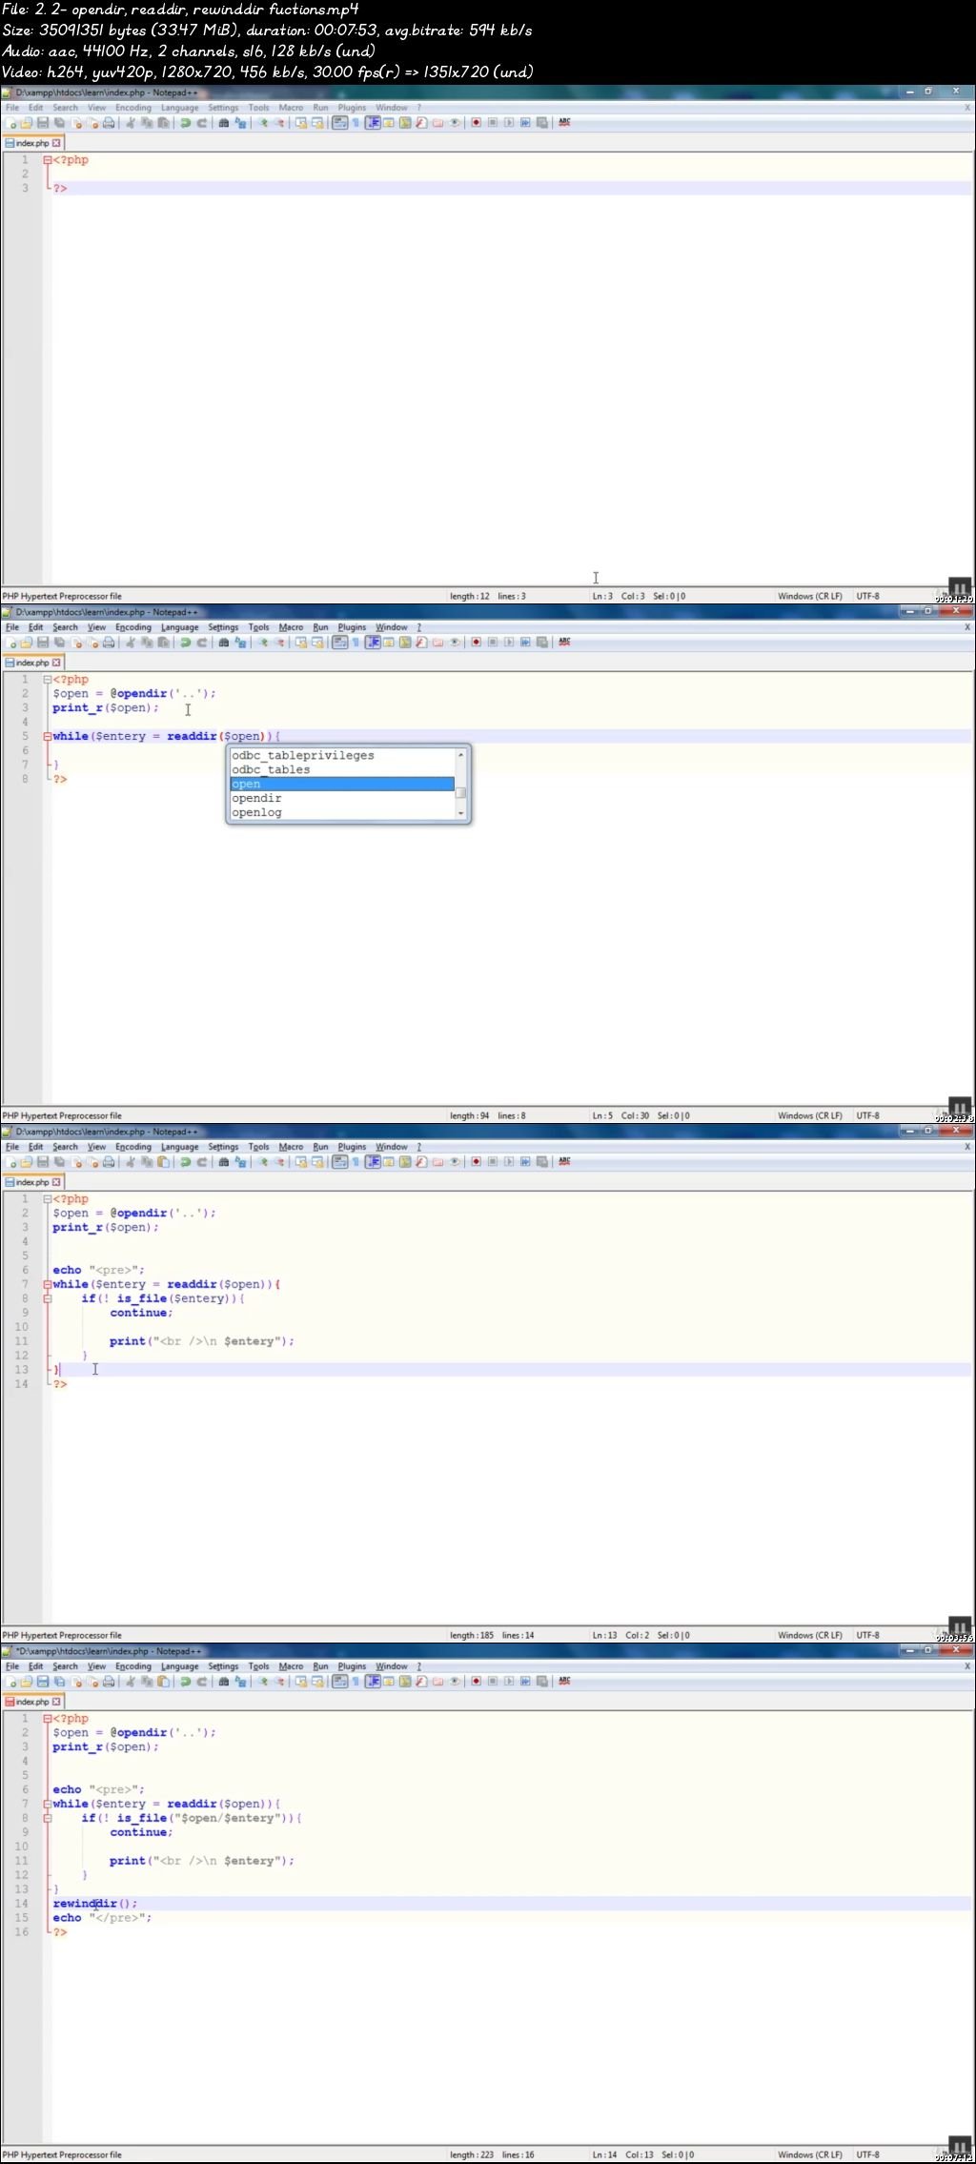This screenshot has width=976, height=2164.
Task: Choose 'odbc_tableprivileges' from the autocomplete list
Action: tap(342, 756)
